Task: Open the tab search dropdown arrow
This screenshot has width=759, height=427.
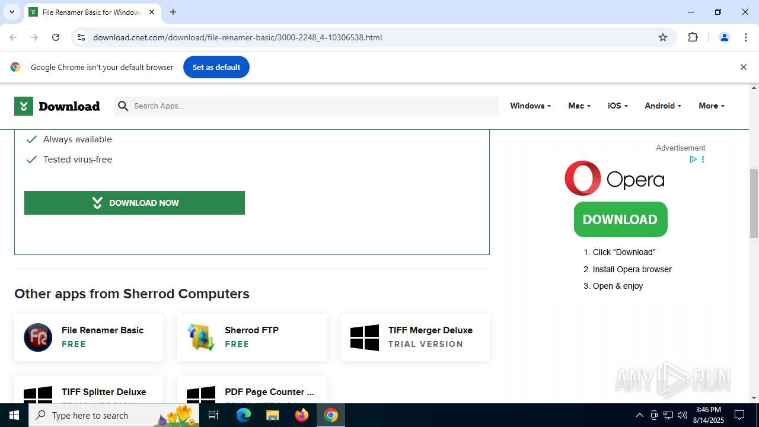Action: click(x=11, y=12)
